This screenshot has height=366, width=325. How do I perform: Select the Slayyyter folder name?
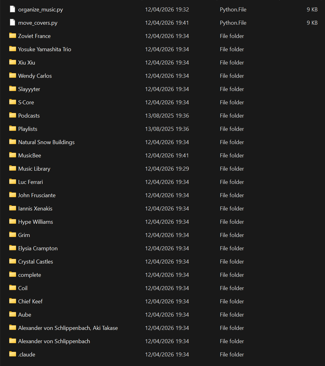[x=29, y=89]
